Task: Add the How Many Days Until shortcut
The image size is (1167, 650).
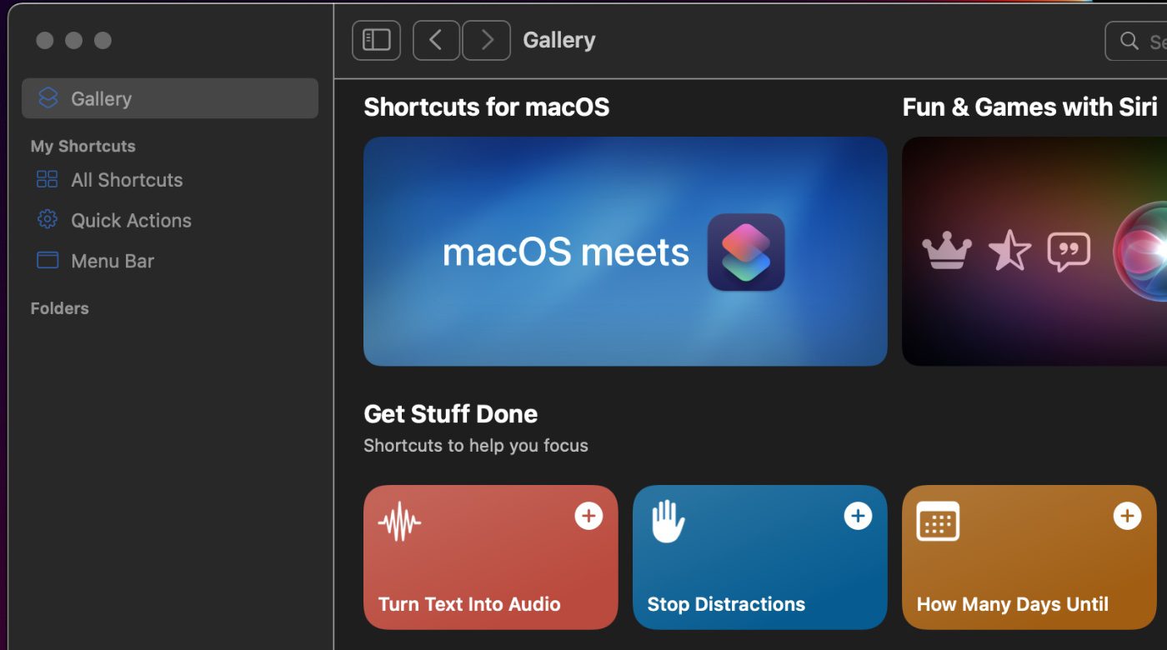Action: [x=1127, y=516]
